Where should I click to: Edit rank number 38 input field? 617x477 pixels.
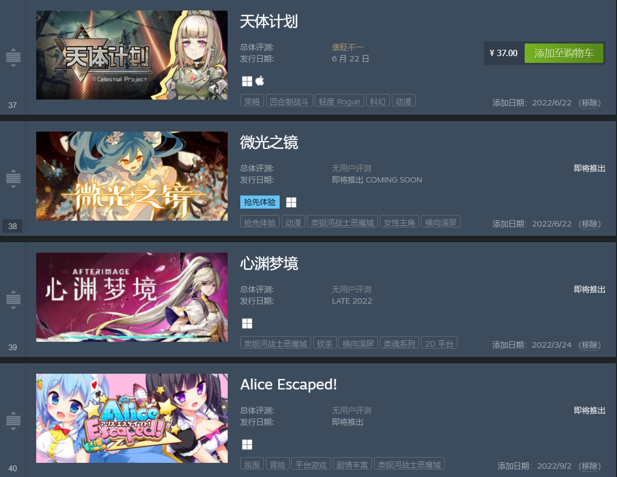tap(13, 226)
